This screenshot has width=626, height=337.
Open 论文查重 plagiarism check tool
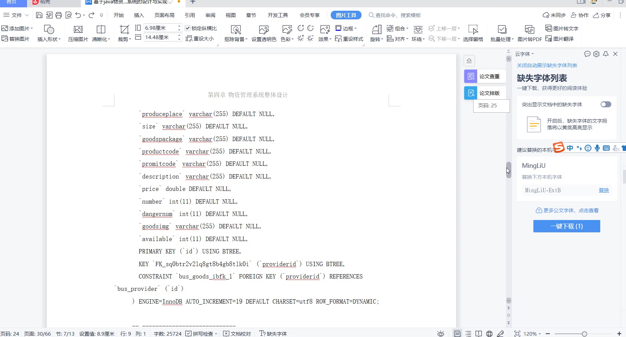point(485,76)
